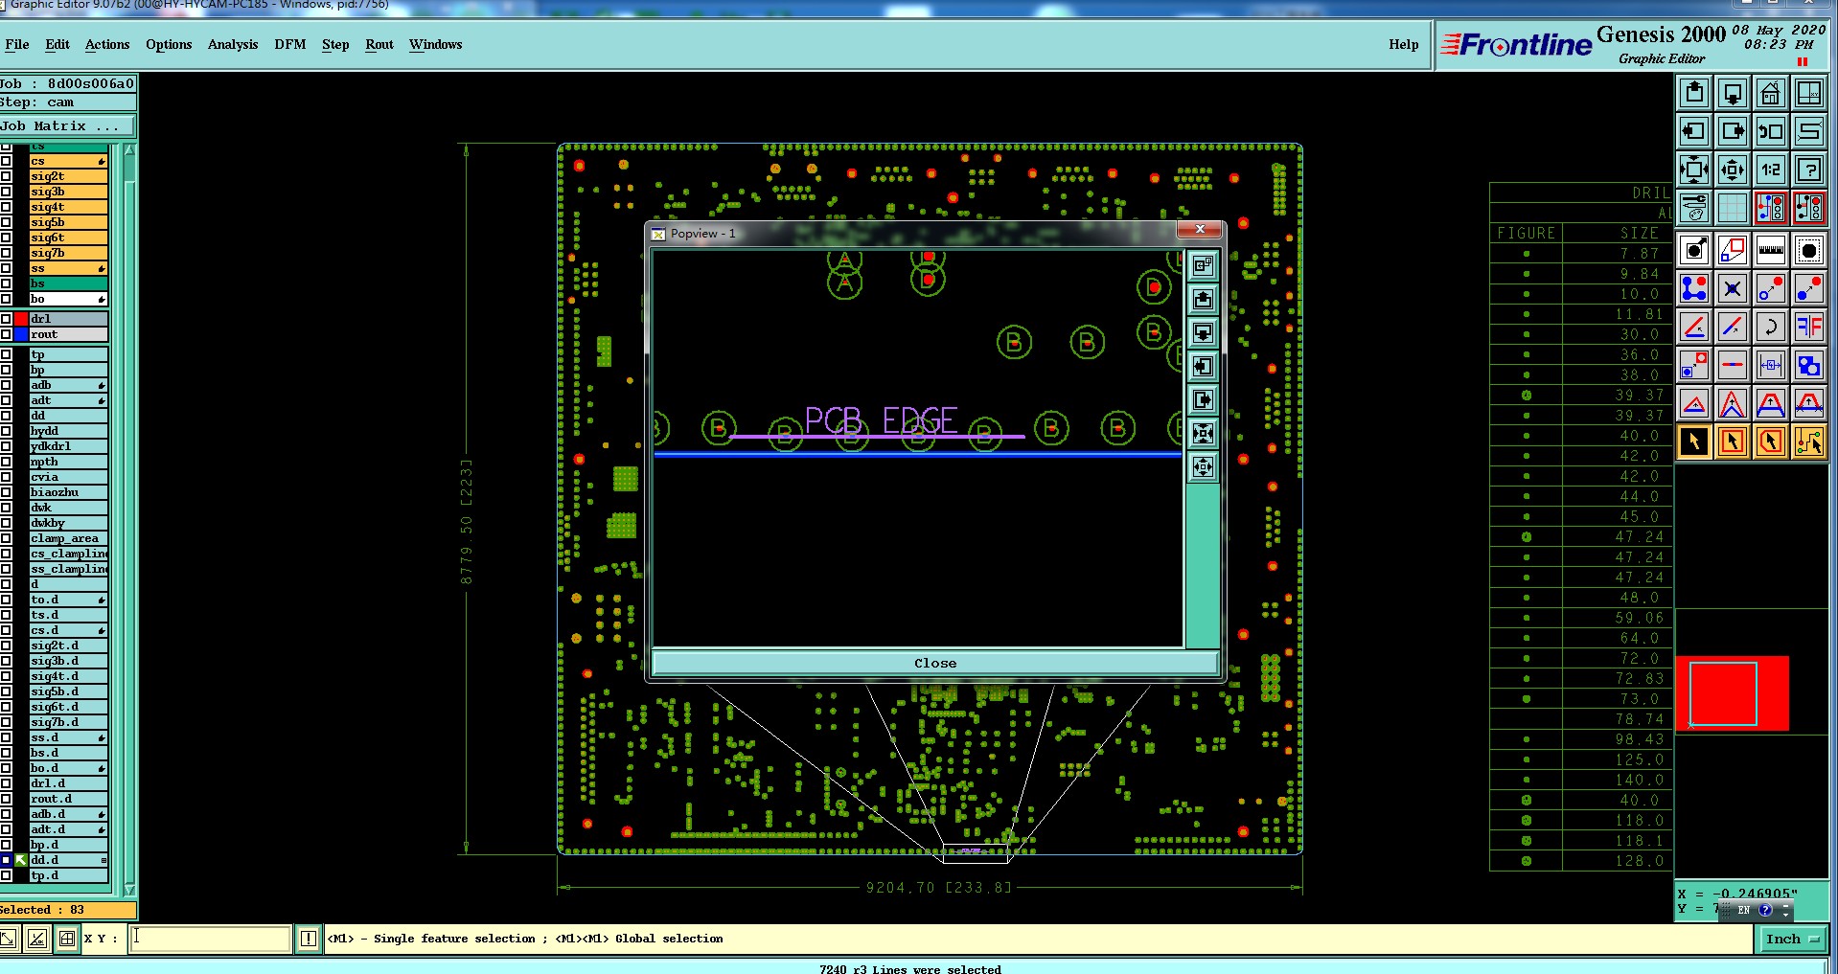1838x974 pixels.
Task: Toggle checkbox for bo.d layer
Action: [7, 768]
